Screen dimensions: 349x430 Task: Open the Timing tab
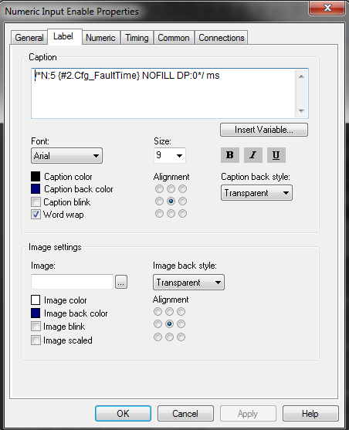pos(137,38)
